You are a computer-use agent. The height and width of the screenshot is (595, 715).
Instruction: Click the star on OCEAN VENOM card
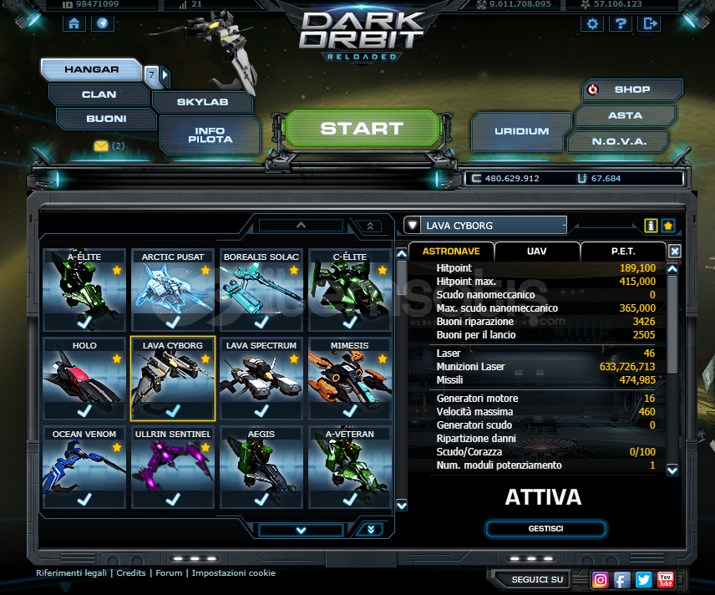coord(117,447)
